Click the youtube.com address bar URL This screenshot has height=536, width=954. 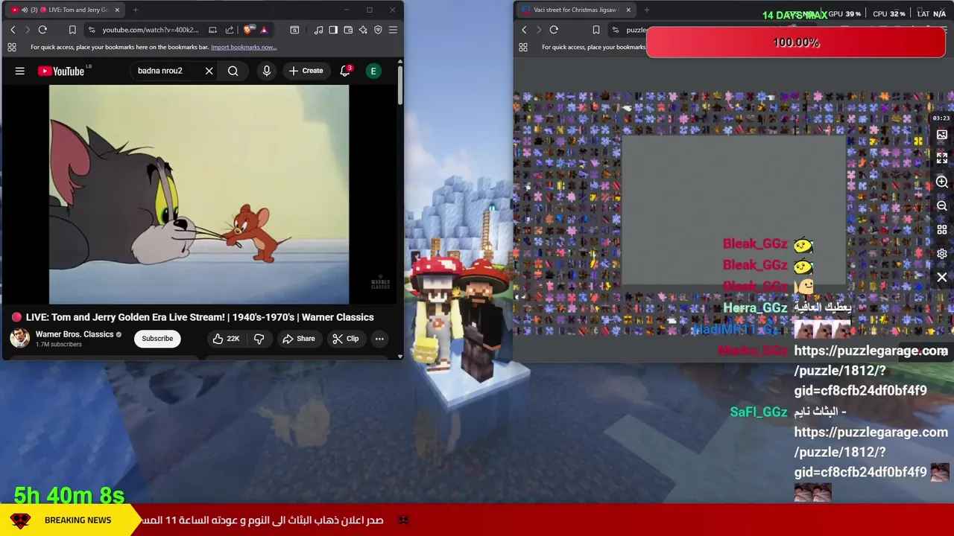click(151, 30)
